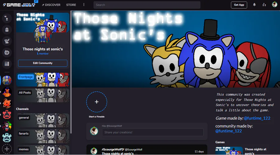Select the Frontpage channel
Image resolution: width=280 pixels, height=155 pixels.
tap(43, 80)
